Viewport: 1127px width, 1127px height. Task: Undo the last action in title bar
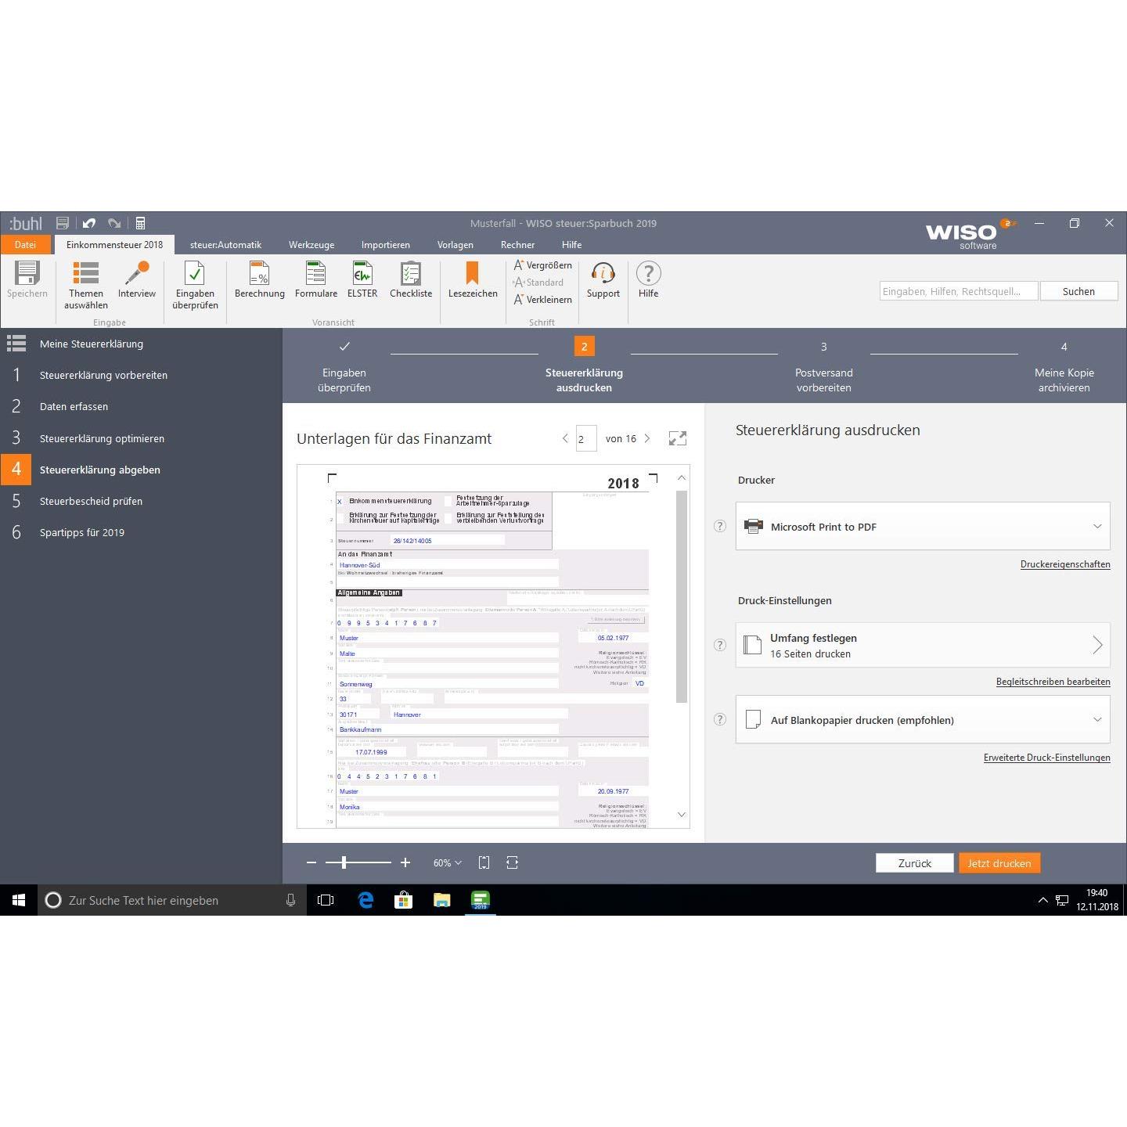(x=89, y=224)
